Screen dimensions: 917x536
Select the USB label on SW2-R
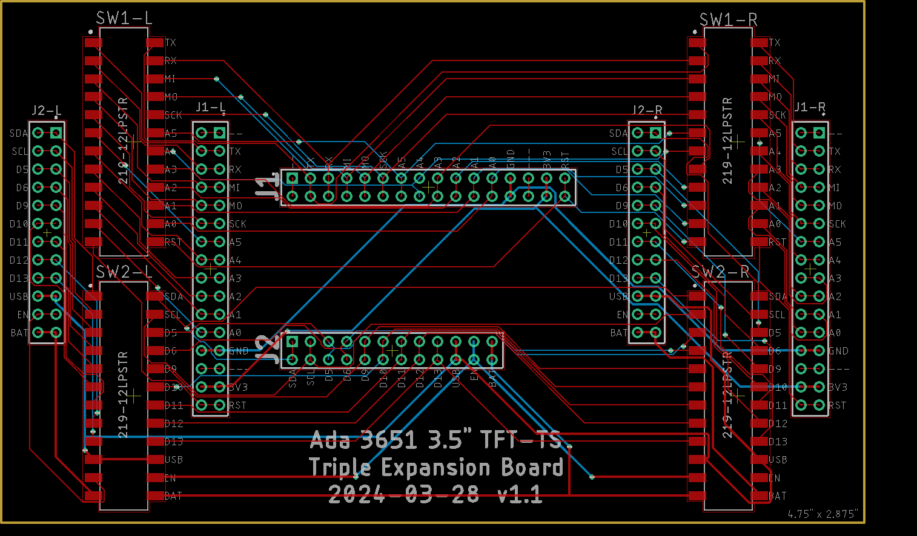click(x=778, y=460)
